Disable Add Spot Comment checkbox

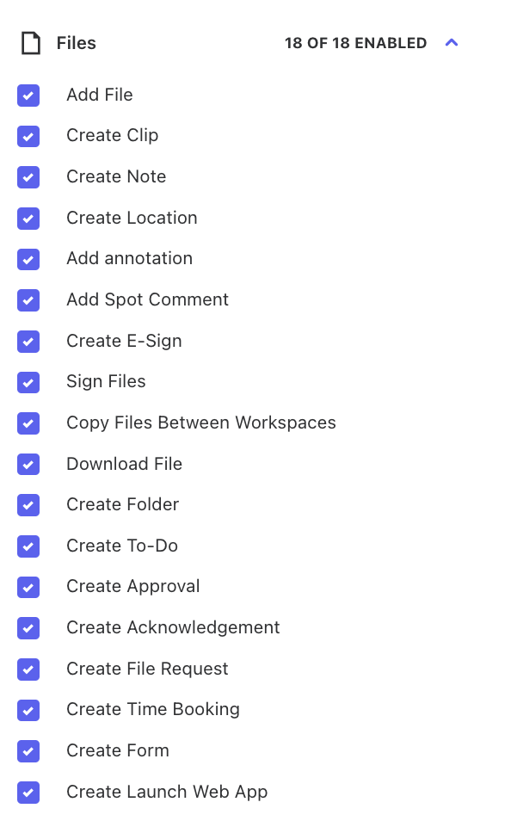(28, 300)
